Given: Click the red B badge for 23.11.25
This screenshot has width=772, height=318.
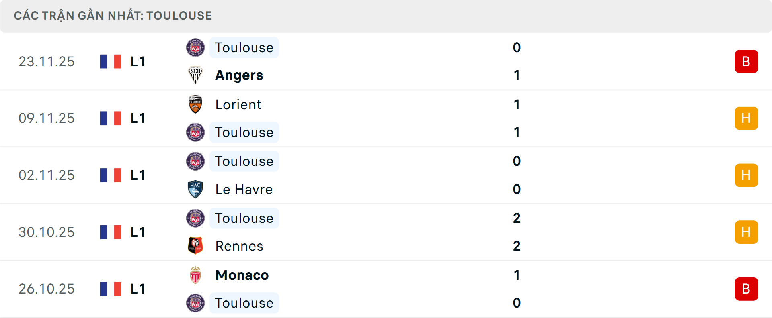Looking at the screenshot, I should (746, 61).
